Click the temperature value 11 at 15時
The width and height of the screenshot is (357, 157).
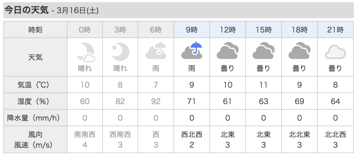(x=264, y=85)
